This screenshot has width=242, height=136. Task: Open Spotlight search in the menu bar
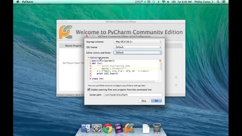pyautogui.click(x=218, y=2)
